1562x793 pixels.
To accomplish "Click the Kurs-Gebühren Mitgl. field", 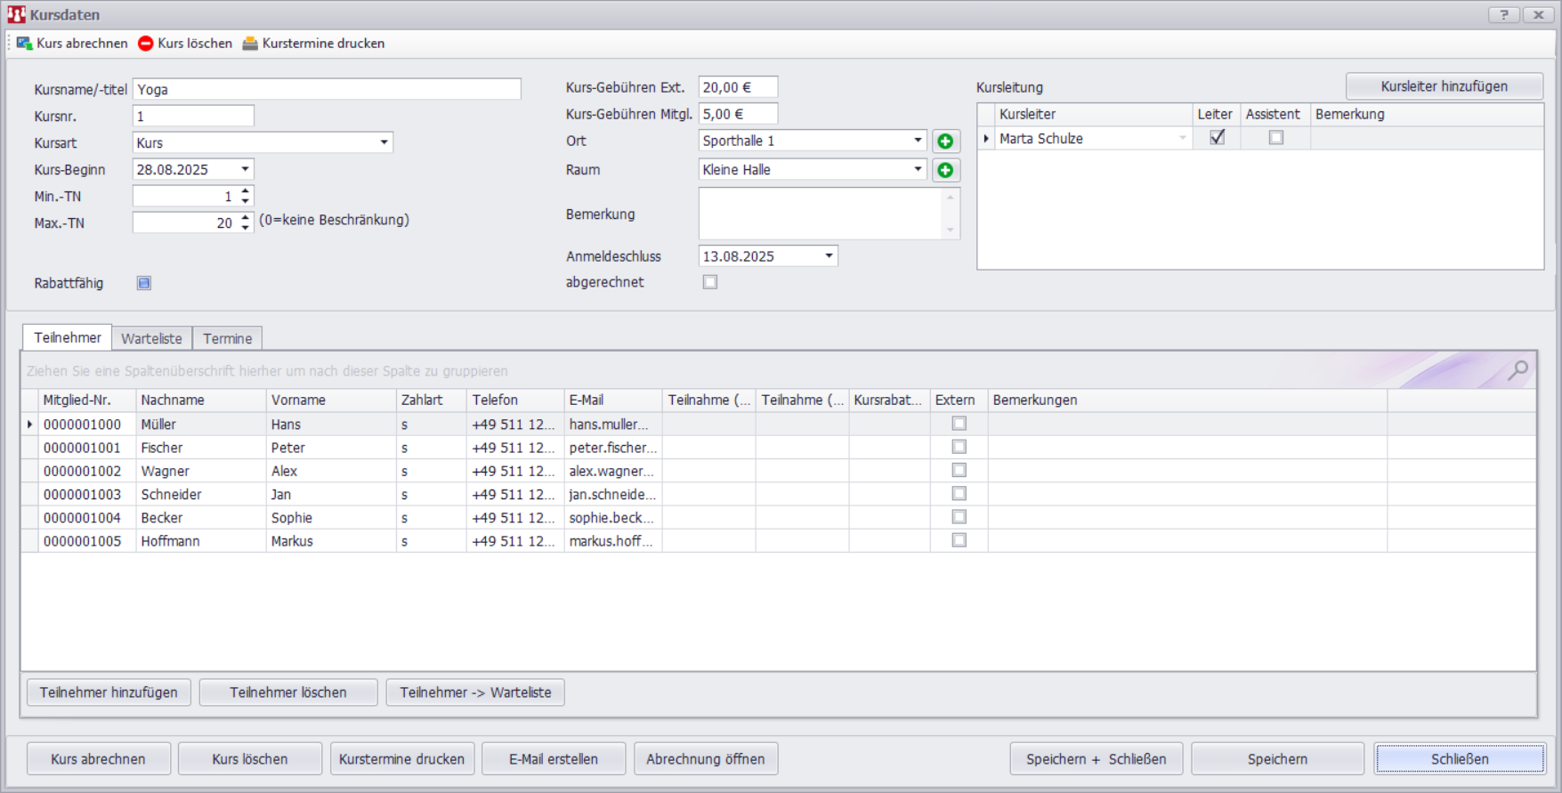I will (x=738, y=114).
